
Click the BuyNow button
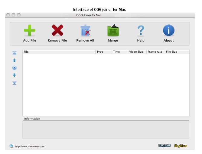point(181,146)
